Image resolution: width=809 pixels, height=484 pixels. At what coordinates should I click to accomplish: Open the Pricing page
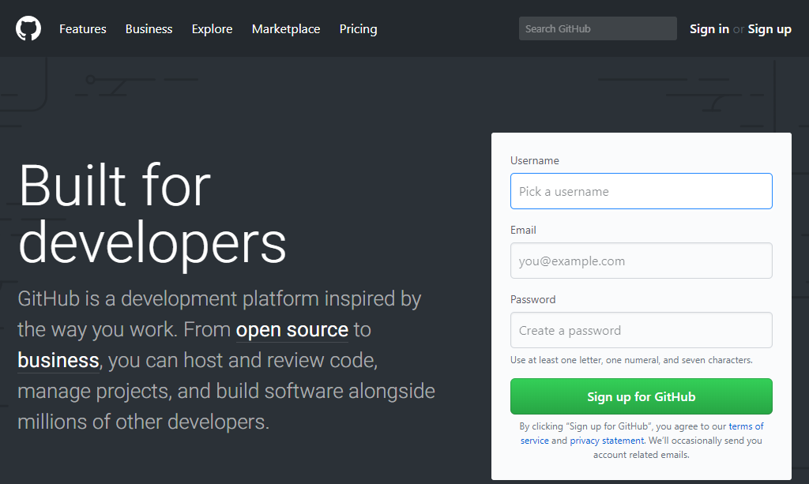[358, 29]
